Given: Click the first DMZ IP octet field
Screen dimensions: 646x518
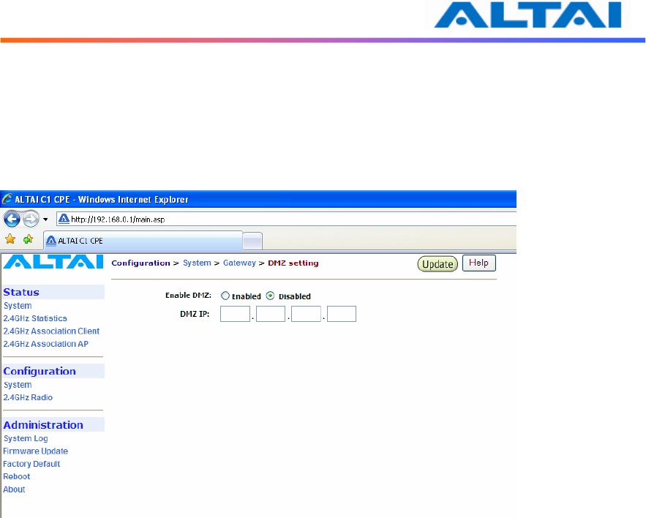Looking at the screenshot, I should coord(236,314).
